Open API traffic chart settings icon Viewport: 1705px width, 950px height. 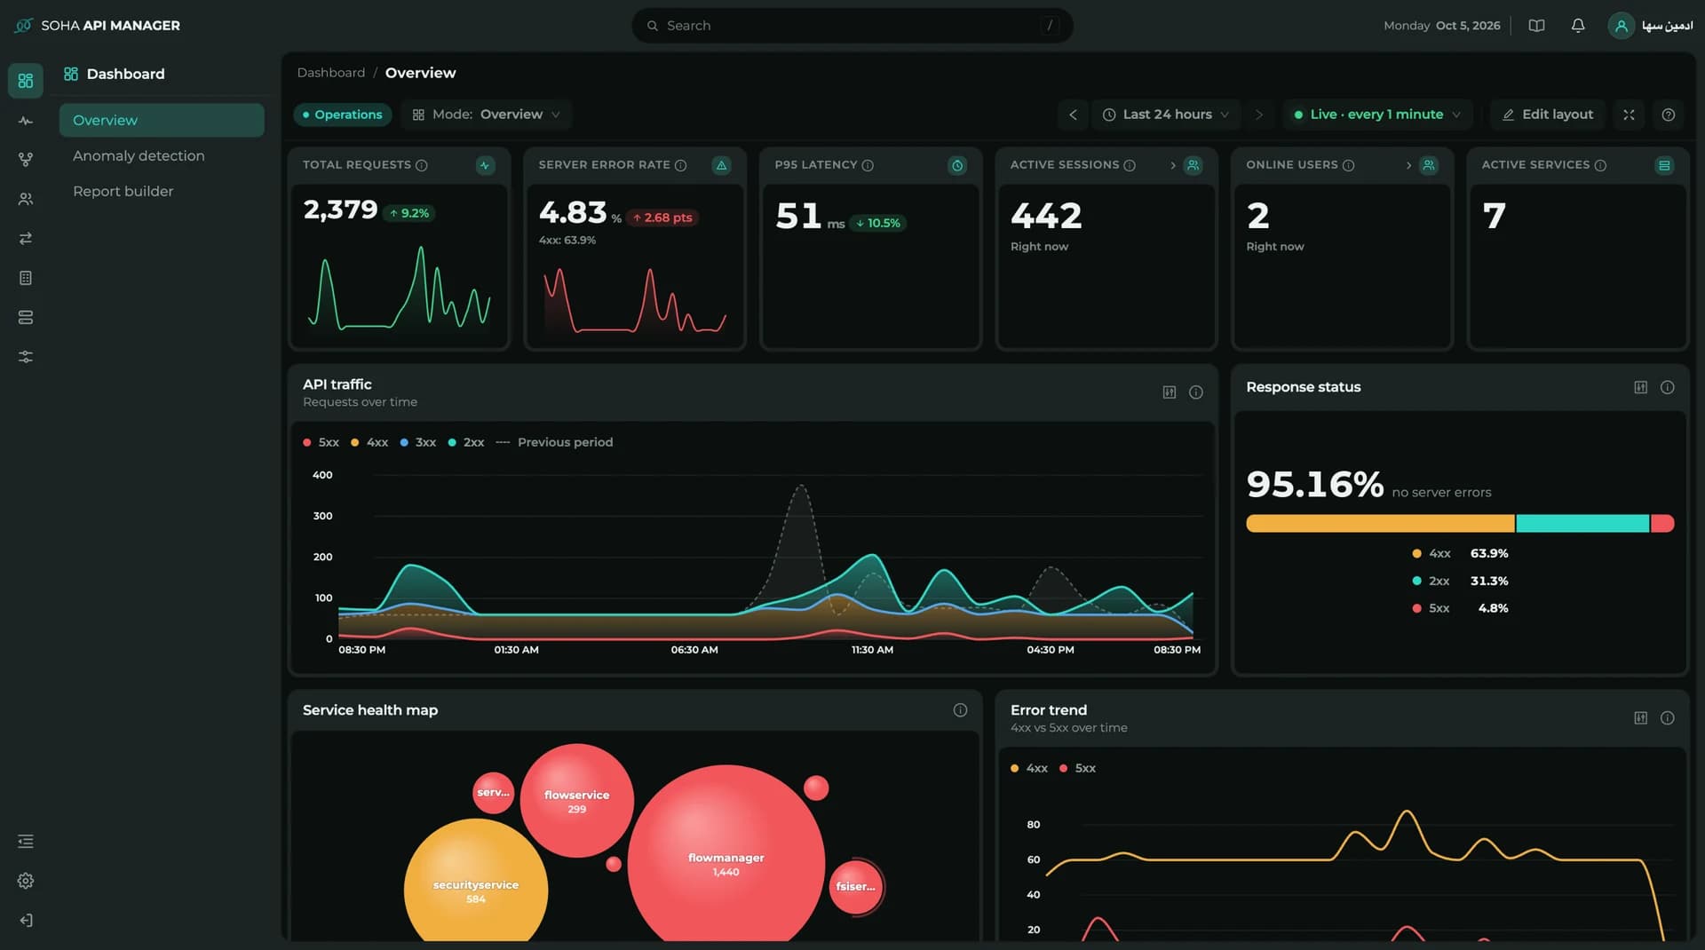[x=1170, y=392]
